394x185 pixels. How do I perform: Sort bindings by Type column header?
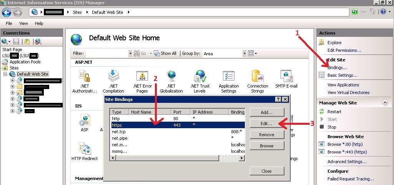coord(120,112)
